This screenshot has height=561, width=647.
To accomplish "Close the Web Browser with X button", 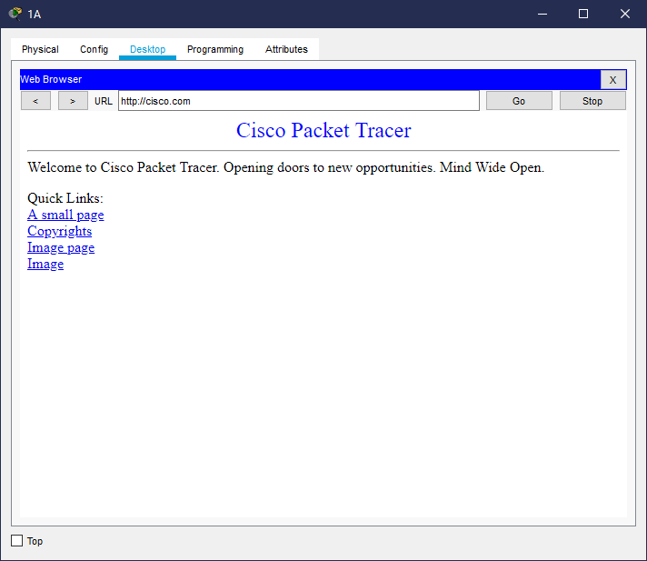I will [x=612, y=80].
